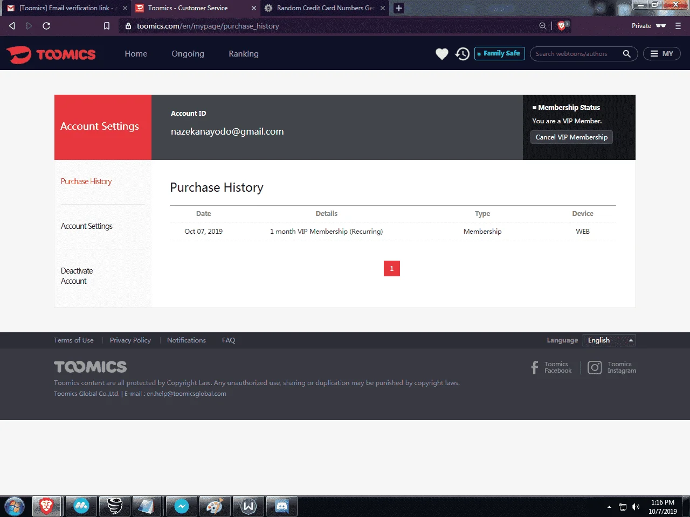Open the Windows Start menu
Viewport: 690px width, 517px height.
coord(15,507)
